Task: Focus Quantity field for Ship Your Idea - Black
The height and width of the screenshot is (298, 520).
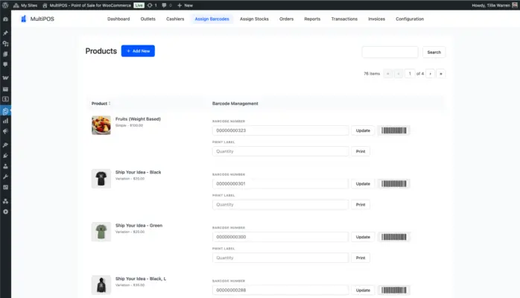Action: pos(281,205)
